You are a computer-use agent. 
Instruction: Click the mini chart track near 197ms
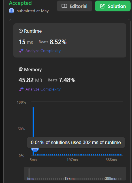(x=70, y=179)
